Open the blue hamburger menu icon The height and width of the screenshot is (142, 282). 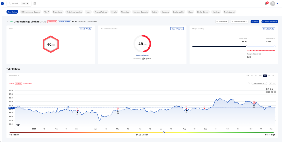tap(2, 4)
